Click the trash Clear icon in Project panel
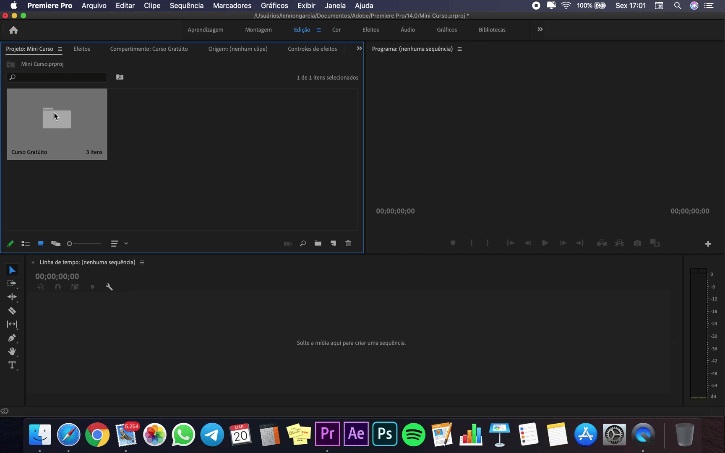The width and height of the screenshot is (725, 453). [348, 243]
